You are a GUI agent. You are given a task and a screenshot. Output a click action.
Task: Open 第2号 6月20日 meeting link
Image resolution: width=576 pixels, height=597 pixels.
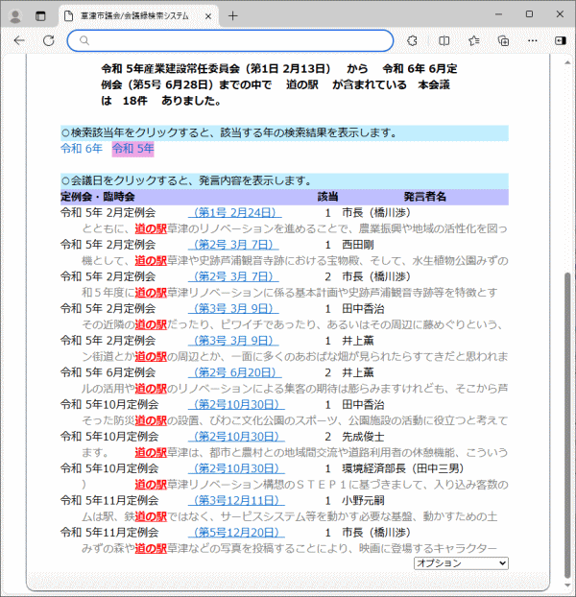(x=235, y=372)
